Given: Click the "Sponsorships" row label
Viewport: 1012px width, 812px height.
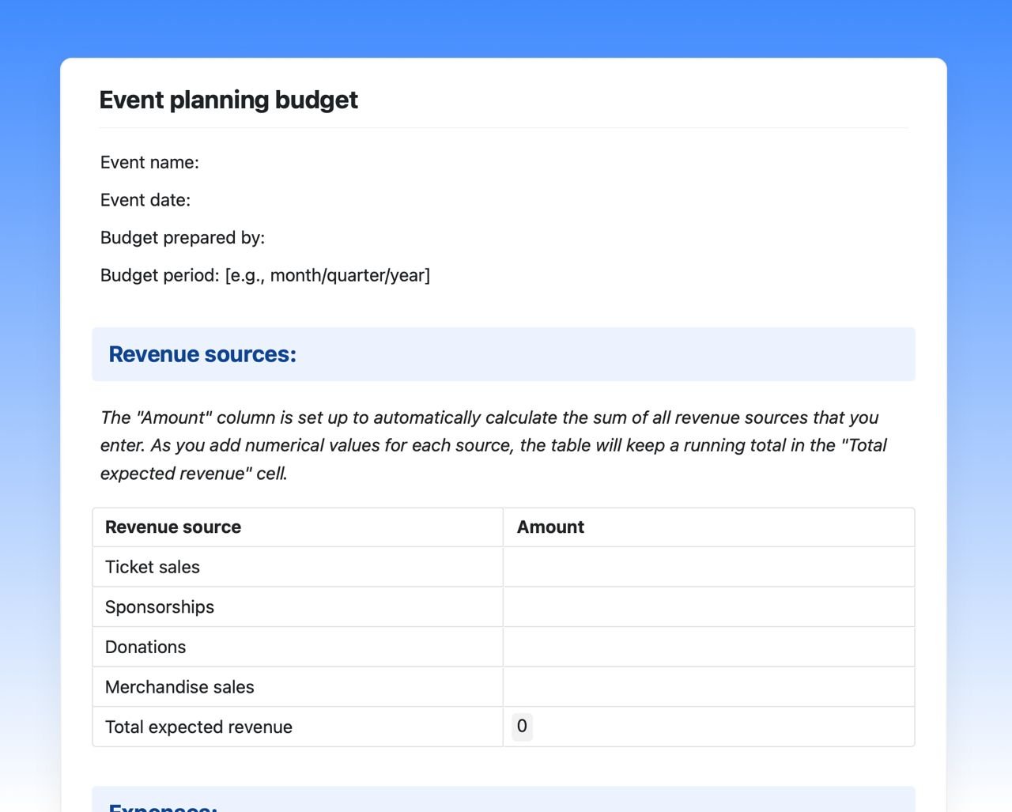Looking at the screenshot, I should point(160,606).
